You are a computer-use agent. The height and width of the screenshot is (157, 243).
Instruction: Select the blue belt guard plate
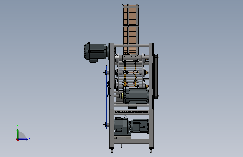pos(107,97)
